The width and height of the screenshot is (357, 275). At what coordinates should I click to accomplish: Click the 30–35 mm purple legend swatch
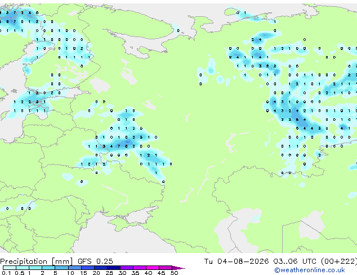(127, 268)
